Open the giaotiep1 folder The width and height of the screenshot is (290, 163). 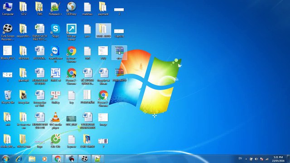tap(24, 75)
